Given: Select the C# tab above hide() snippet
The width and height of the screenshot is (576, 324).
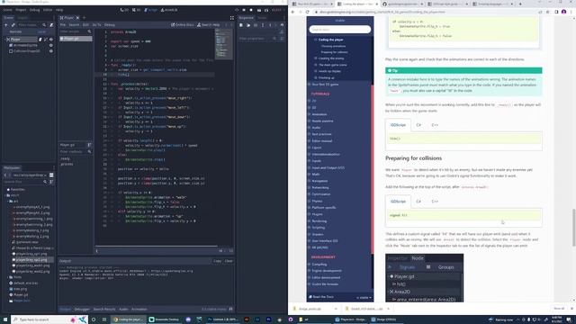Looking at the screenshot, I should (x=418, y=125).
